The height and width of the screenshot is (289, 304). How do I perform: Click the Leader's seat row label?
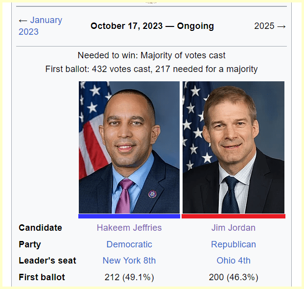(x=47, y=261)
